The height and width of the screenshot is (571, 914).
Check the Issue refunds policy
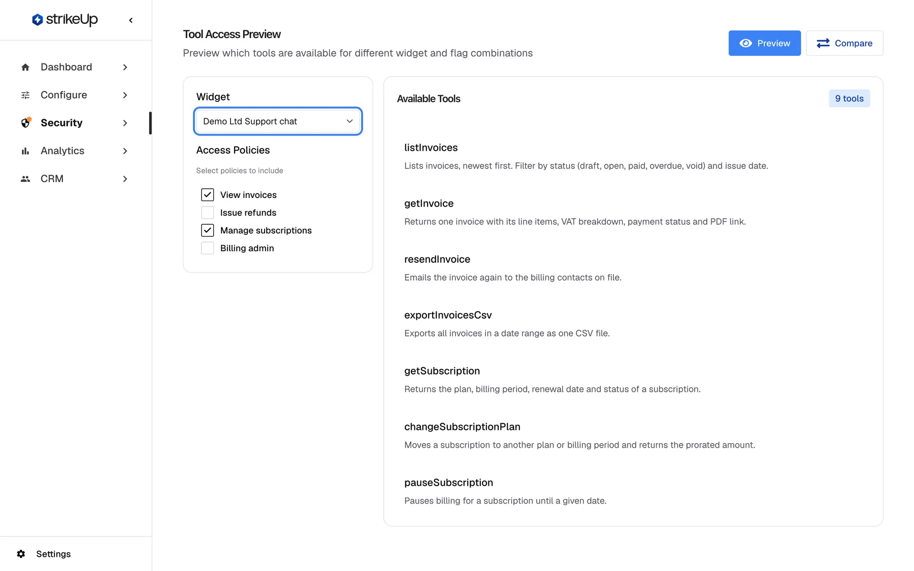207,213
